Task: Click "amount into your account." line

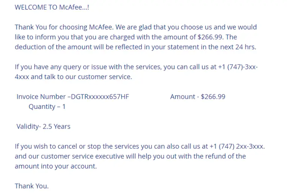Action: tap(56, 166)
